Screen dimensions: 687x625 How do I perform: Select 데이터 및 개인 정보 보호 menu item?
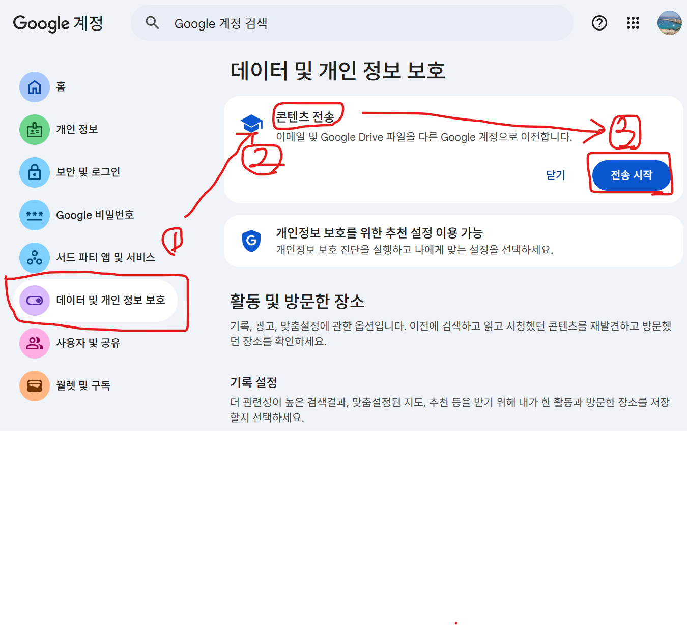pos(96,301)
